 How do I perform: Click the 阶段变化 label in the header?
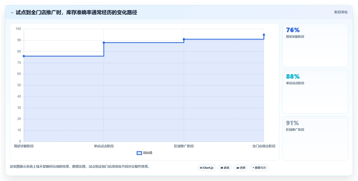[341, 12]
